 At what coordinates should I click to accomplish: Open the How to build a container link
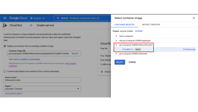coord(70,63)
